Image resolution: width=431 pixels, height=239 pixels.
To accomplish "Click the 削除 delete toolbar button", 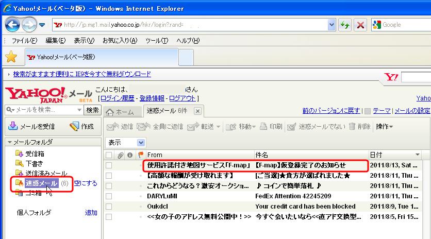I will point(359,126).
